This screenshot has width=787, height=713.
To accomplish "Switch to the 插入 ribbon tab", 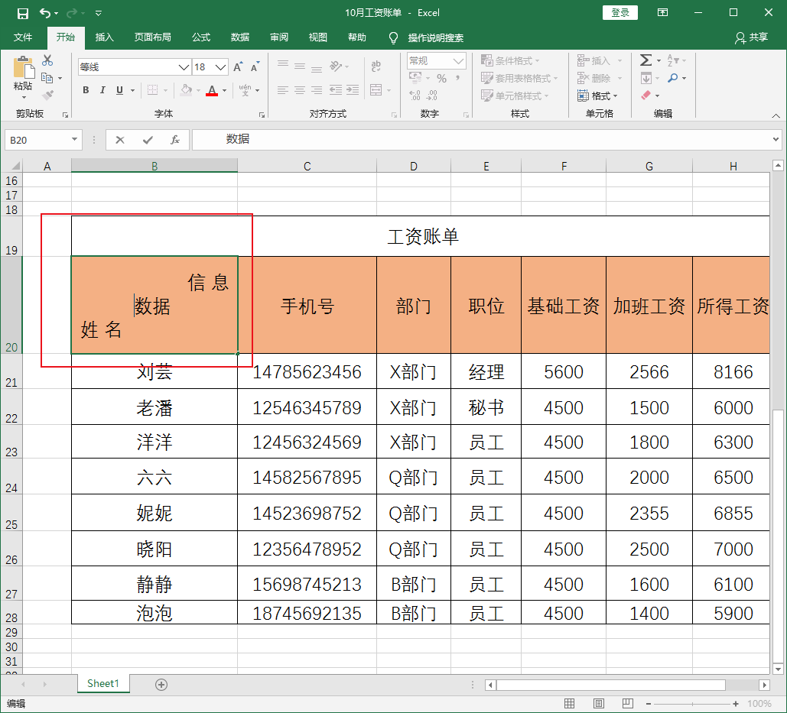I will (x=104, y=37).
